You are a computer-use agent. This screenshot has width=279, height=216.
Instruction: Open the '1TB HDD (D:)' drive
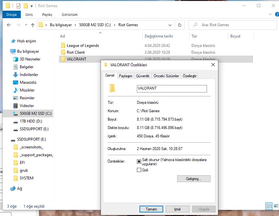[31, 121]
